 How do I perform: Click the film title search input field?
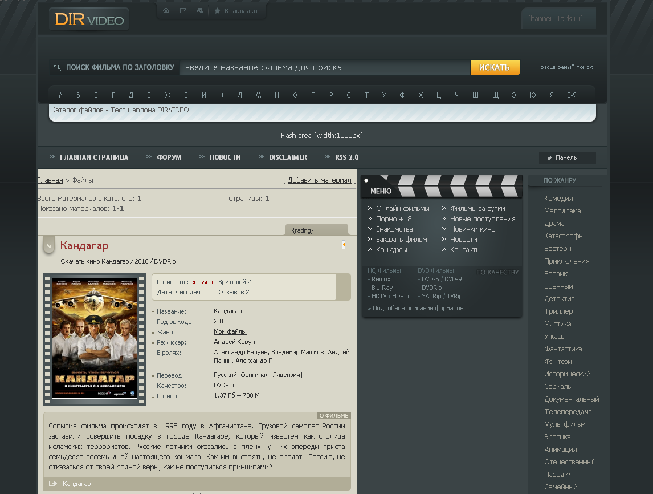click(x=324, y=67)
